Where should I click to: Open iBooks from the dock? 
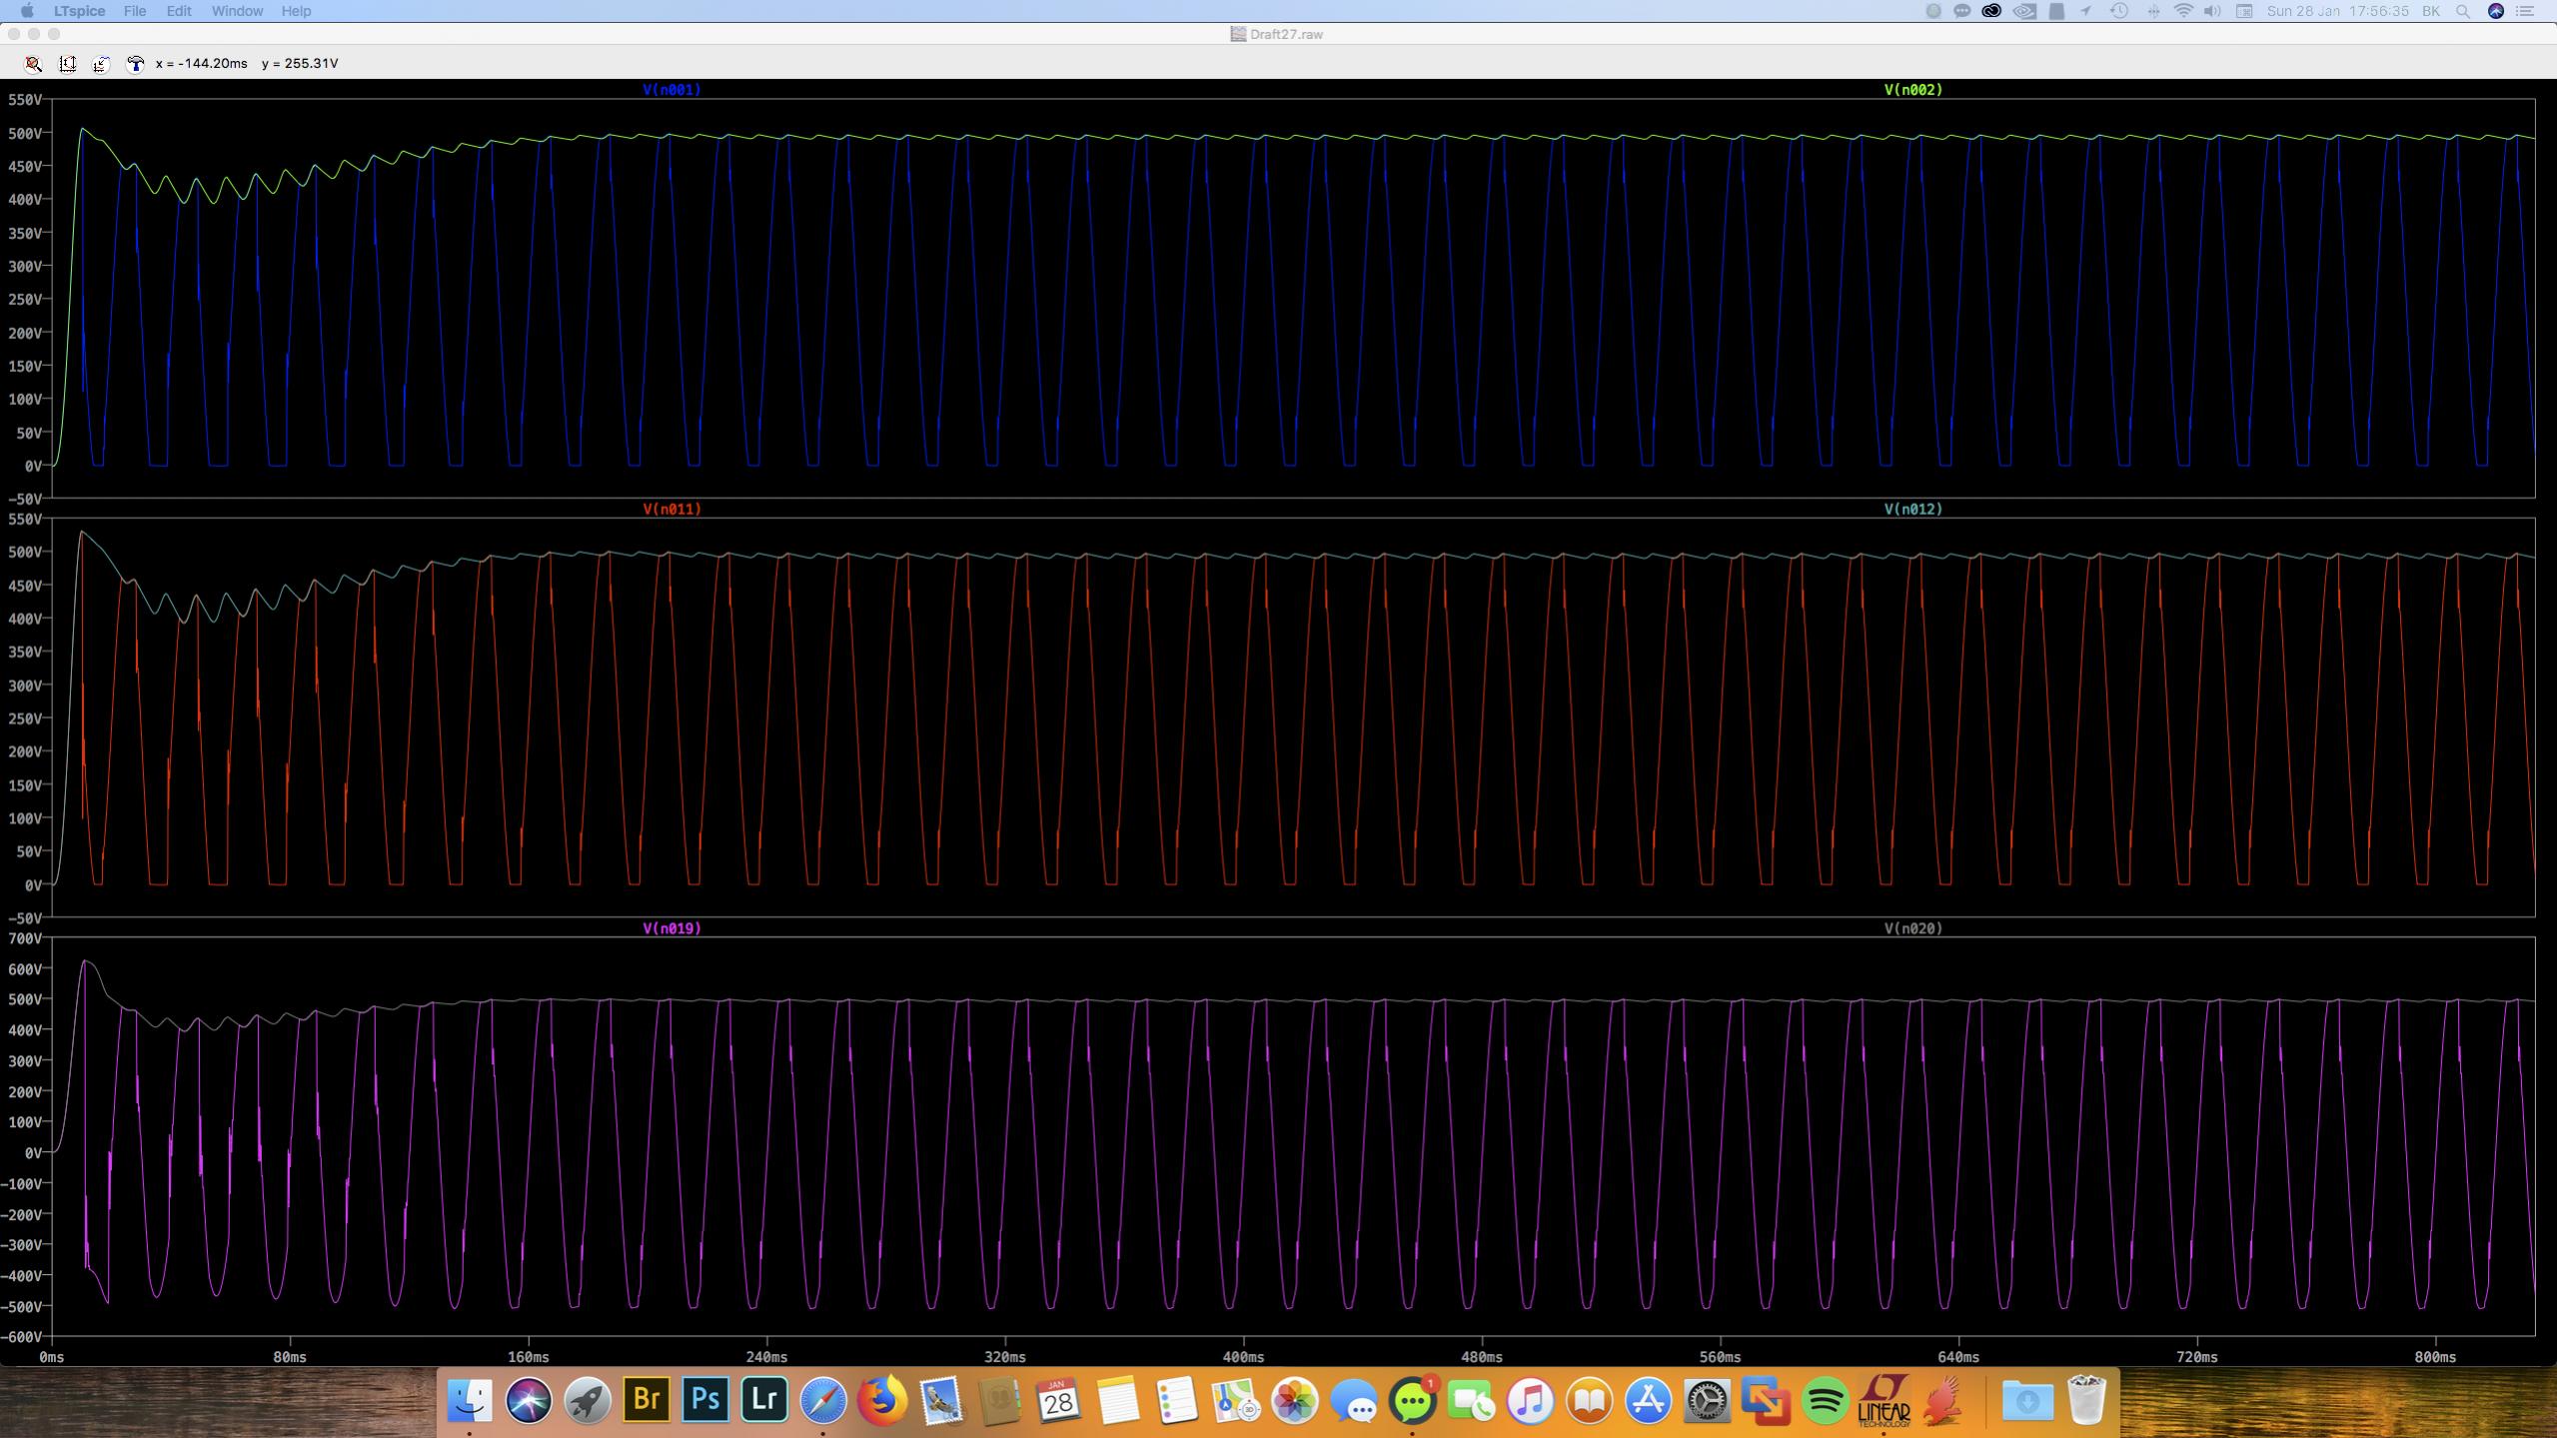[x=1590, y=1400]
